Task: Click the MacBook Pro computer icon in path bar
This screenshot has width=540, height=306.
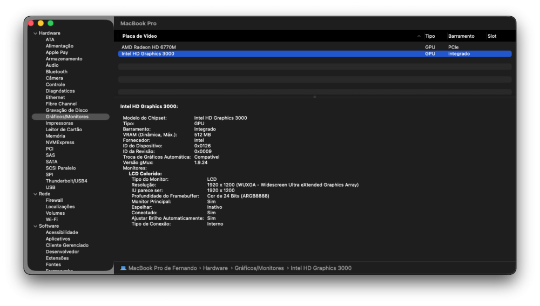Action: (x=123, y=268)
